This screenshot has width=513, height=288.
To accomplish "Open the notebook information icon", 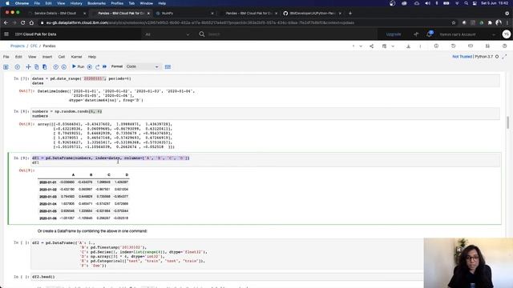I will [x=436, y=46].
